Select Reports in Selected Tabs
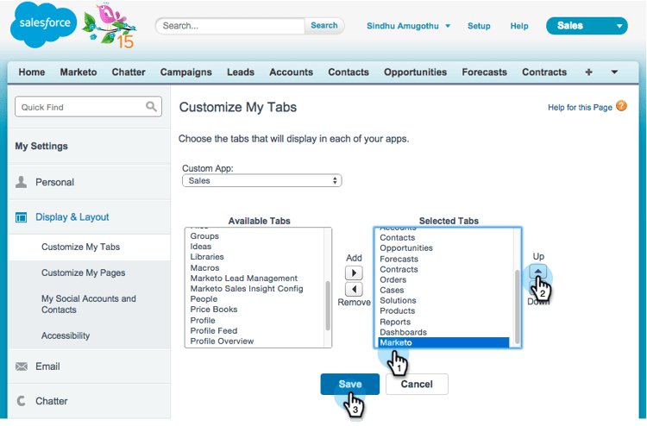This screenshot has height=426, width=647. [x=395, y=322]
